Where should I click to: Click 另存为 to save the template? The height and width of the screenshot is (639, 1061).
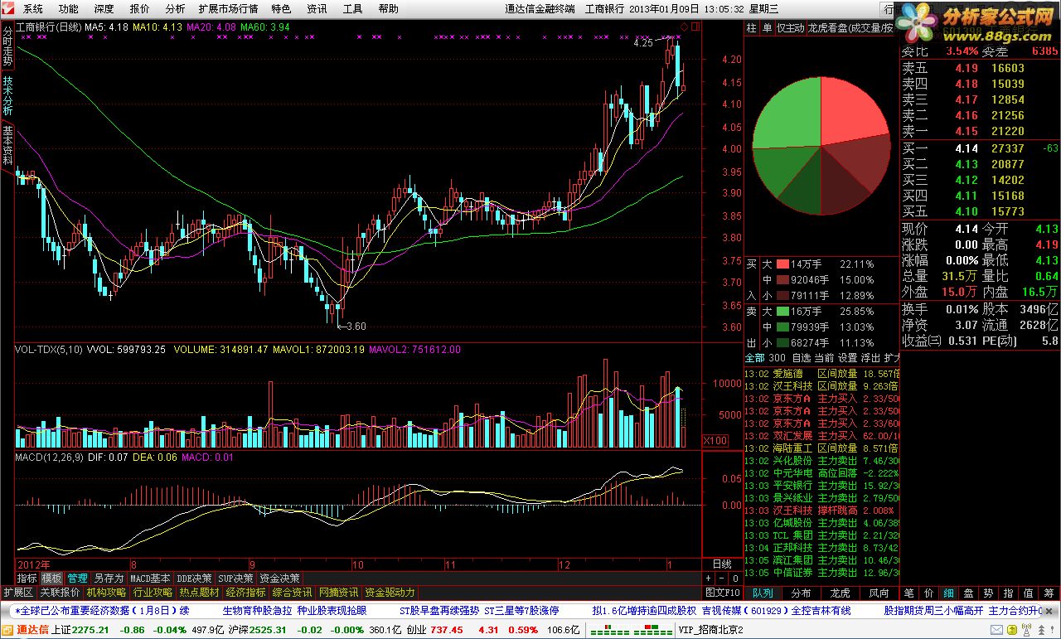click(x=109, y=578)
